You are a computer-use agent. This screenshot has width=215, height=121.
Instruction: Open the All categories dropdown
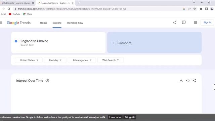pos(82,60)
